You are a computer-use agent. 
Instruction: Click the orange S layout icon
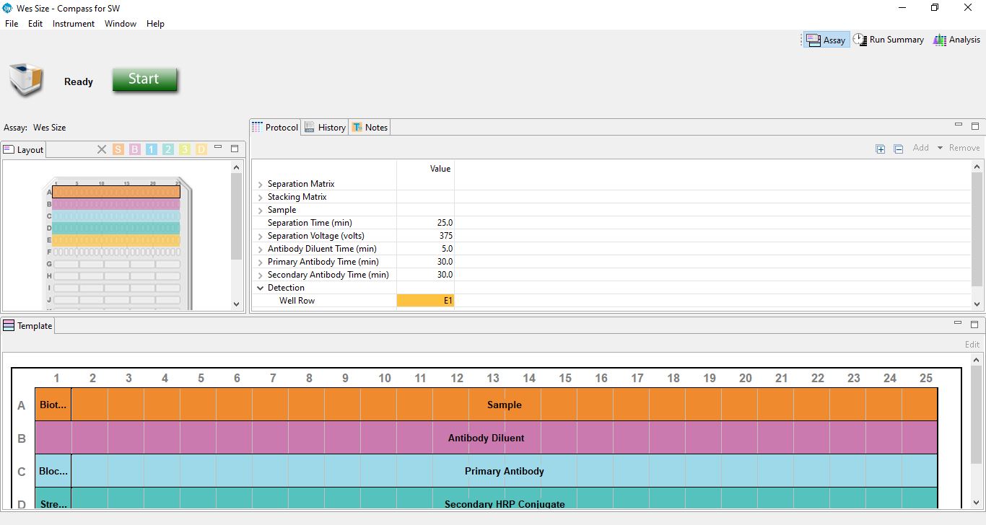pyautogui.click(x=118, y=149)
